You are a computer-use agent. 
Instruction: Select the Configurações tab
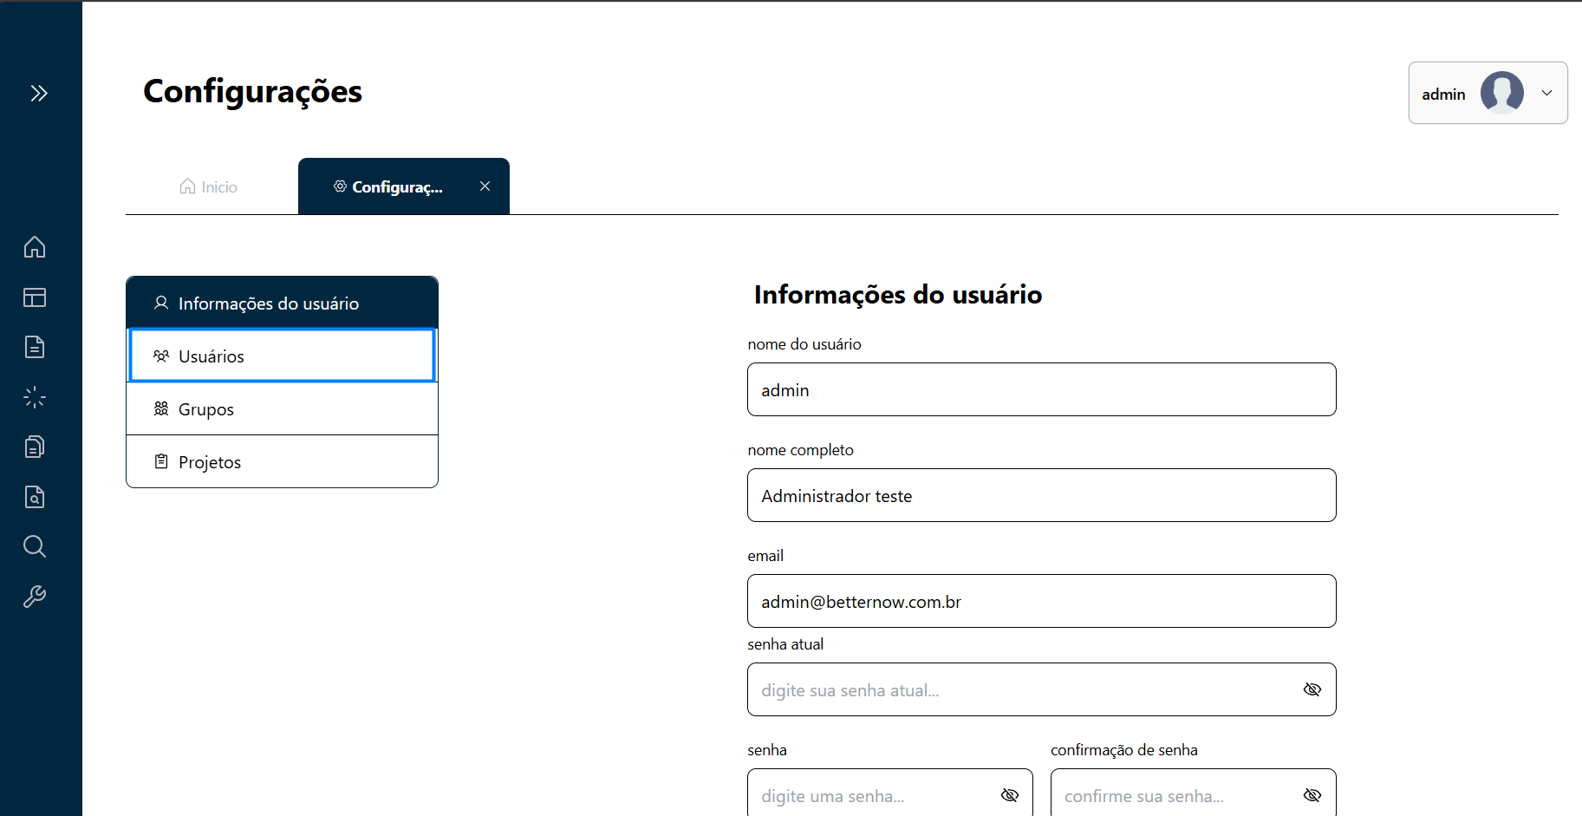(398, 186)
